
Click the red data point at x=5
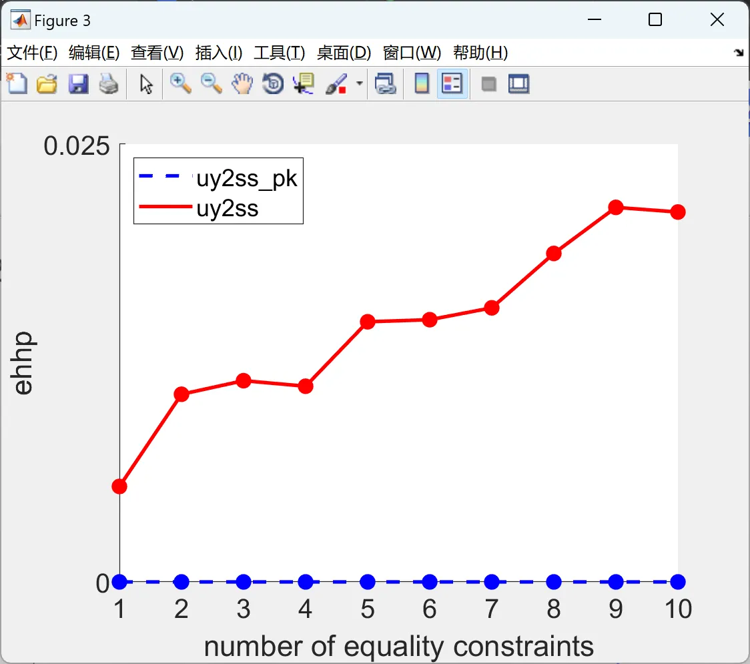coord(368,322)
